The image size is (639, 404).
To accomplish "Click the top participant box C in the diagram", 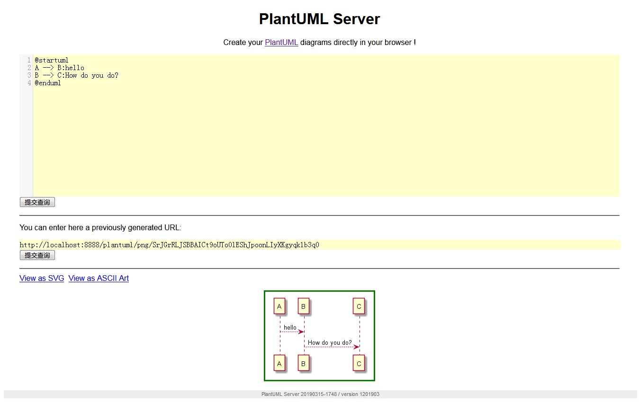I will [359, 306].
